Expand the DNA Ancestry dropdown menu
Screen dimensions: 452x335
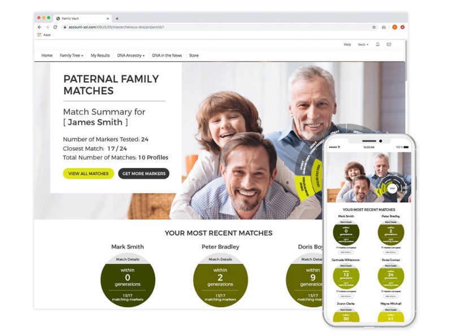(x=131, y=55)
